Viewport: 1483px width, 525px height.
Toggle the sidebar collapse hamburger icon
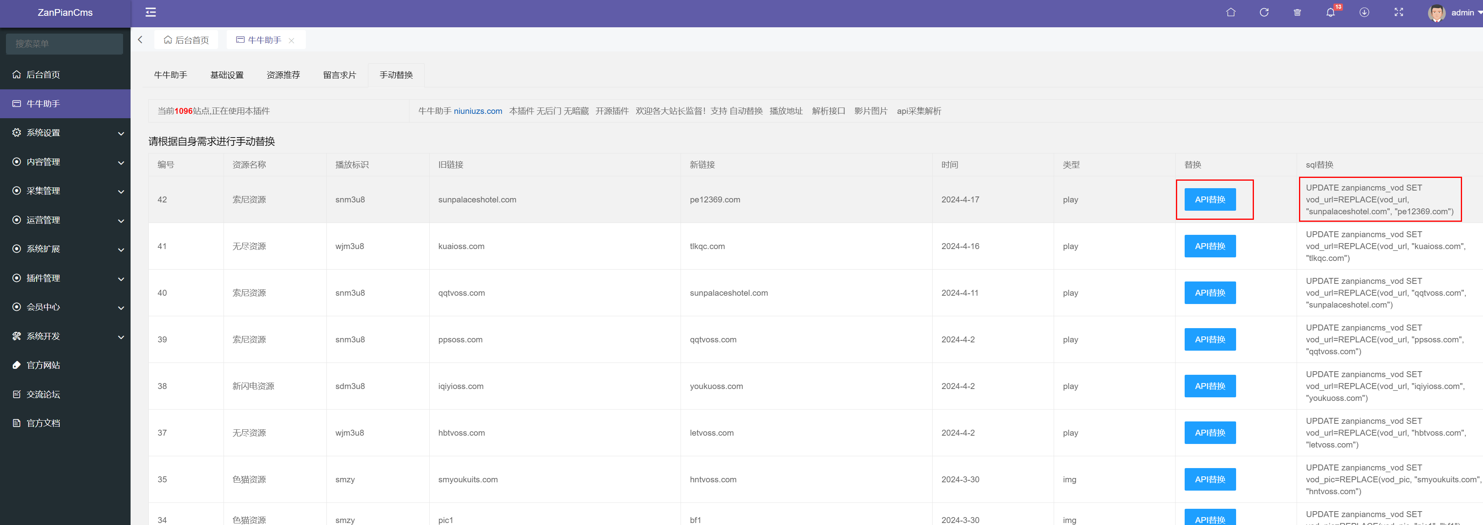click(150, 12)
